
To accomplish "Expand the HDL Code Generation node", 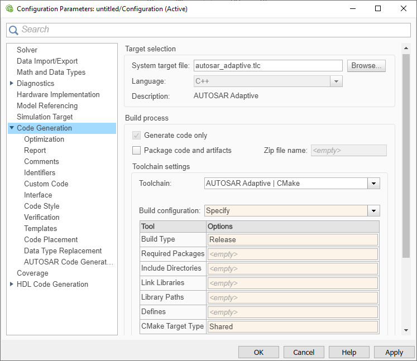I will pos(12,285).
